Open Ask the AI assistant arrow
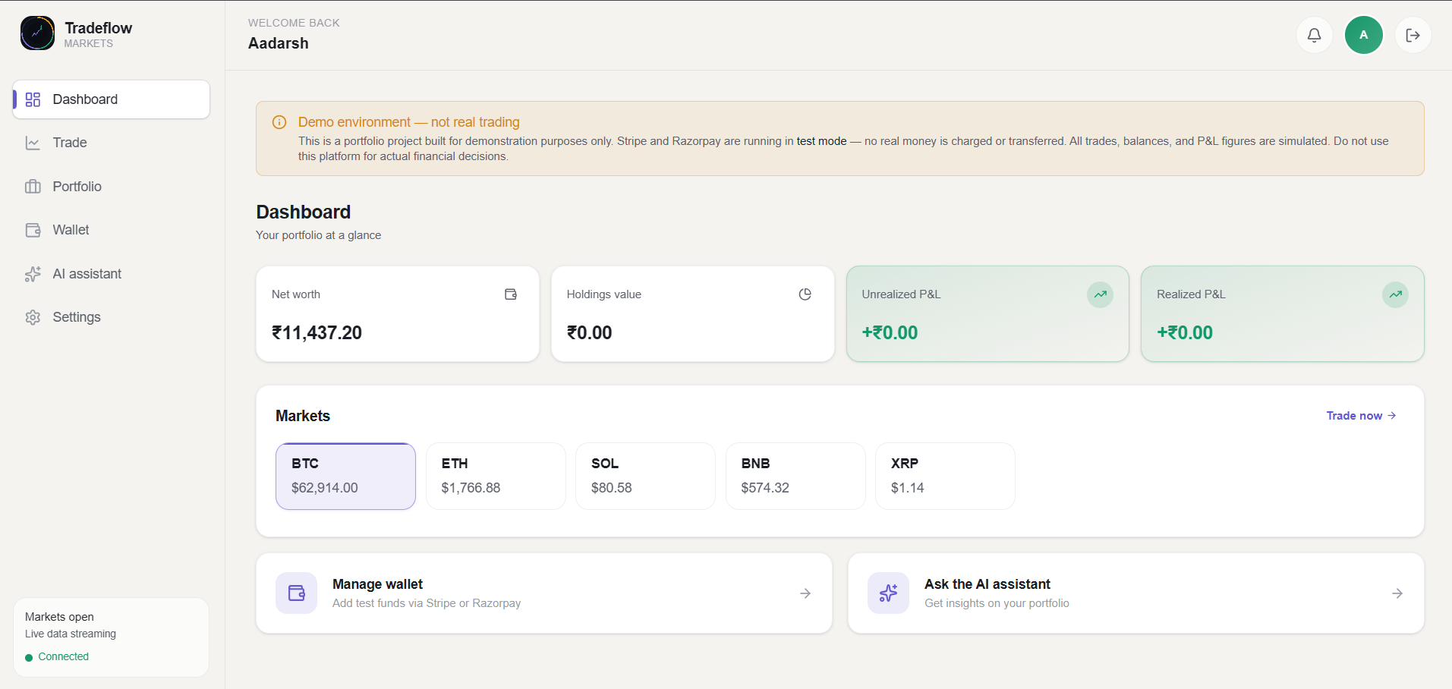 (1397, 593)
